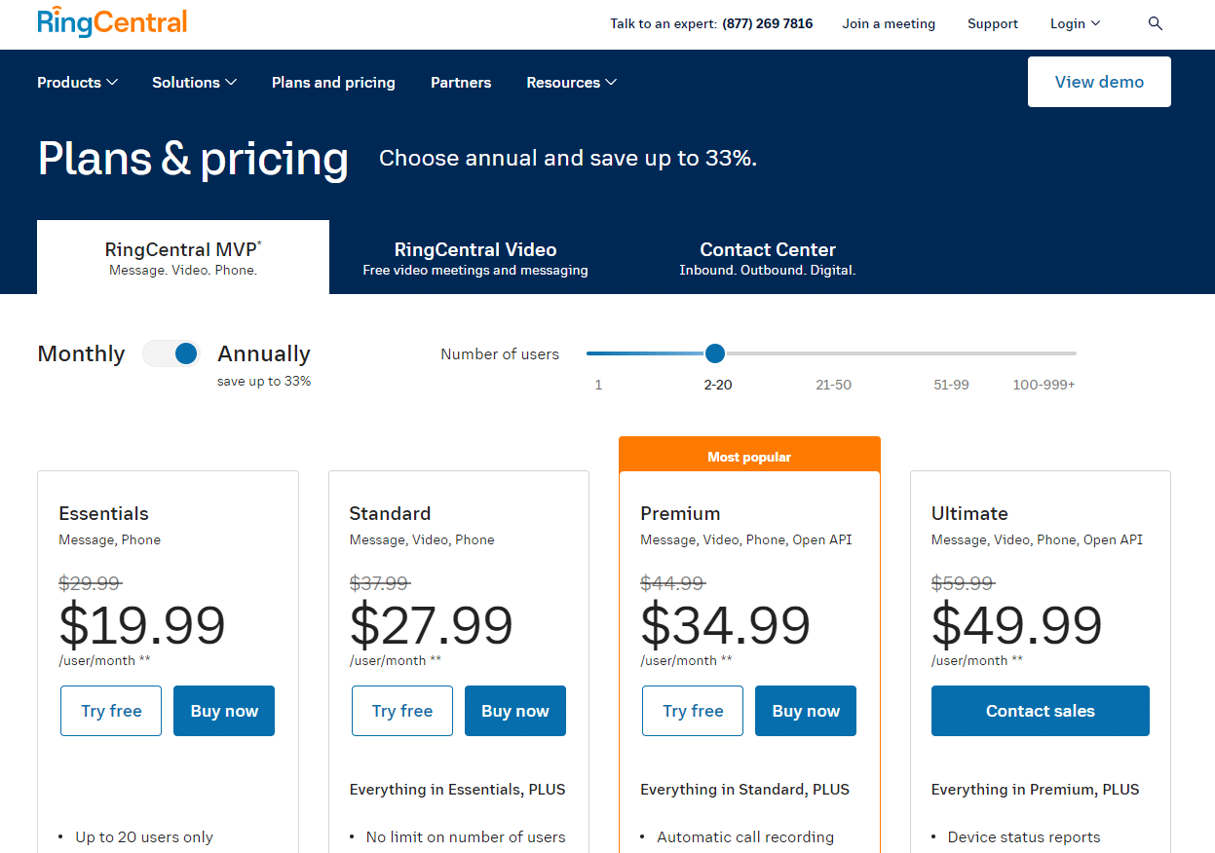Toggle the Monthly/Annually billing switch

[171, 353]
